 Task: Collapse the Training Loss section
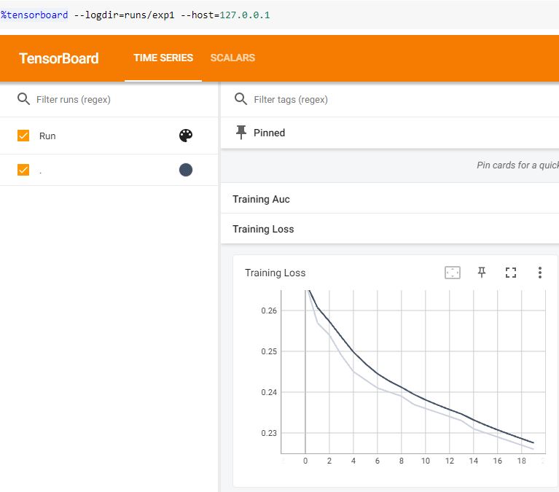[x=390, y=229]
